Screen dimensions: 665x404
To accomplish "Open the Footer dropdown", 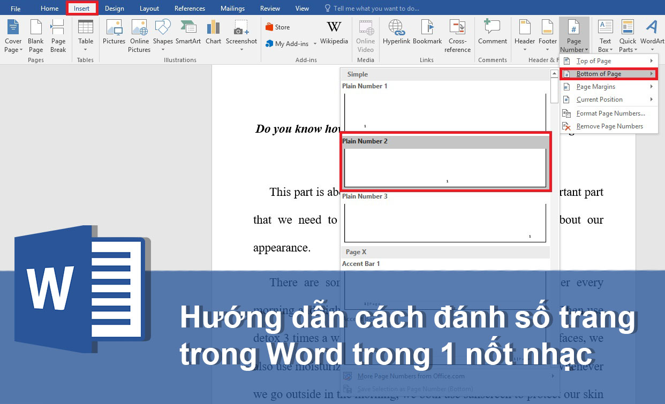I will tap(548, 36).
